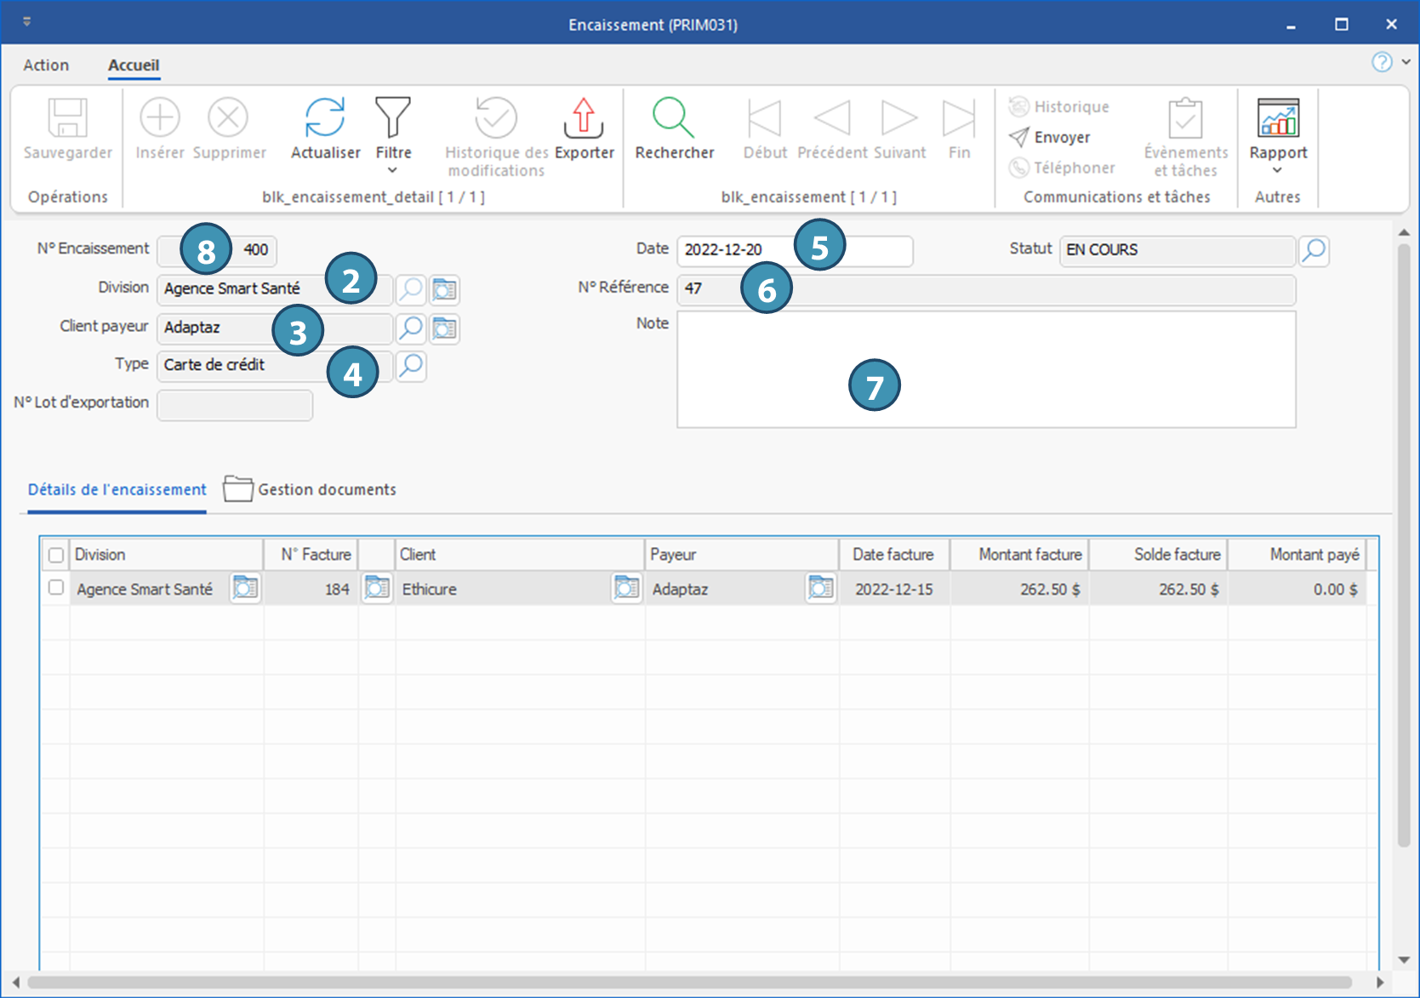
Task: Click magnifier next to Type field
Action: (x=411, y=366)
